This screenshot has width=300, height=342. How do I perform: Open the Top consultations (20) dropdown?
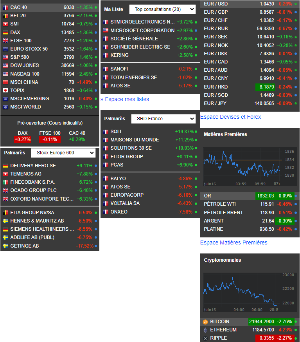[x=162, y=9]
